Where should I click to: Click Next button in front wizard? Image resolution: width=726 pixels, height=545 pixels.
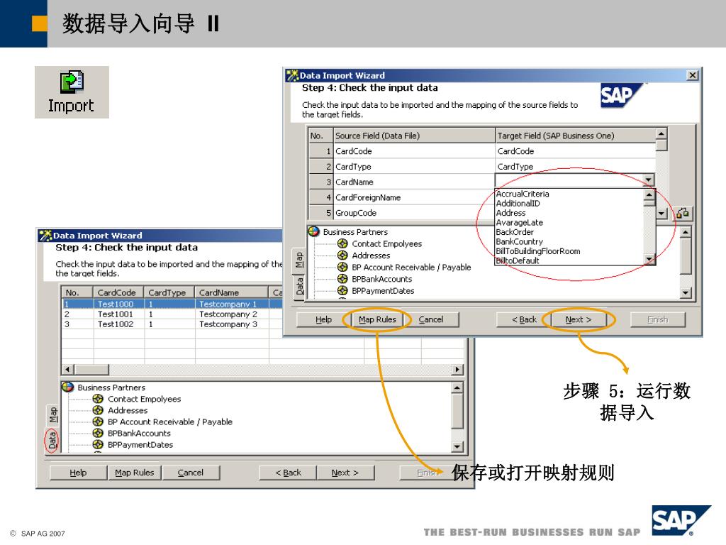click(x=579, y=319)
